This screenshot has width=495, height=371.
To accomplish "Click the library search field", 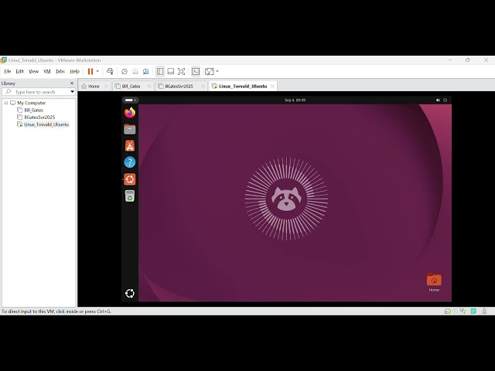I will click(x=36, y=92).
